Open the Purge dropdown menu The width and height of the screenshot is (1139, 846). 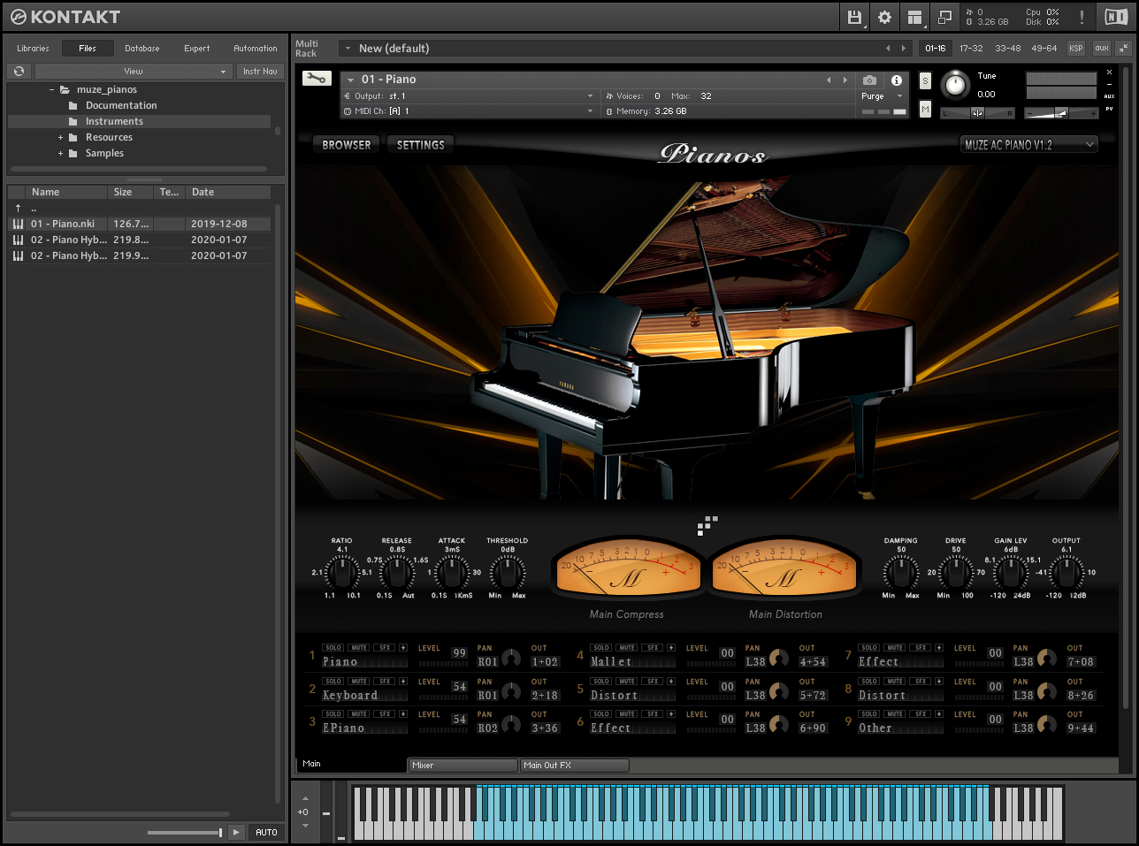pos(882,96)
